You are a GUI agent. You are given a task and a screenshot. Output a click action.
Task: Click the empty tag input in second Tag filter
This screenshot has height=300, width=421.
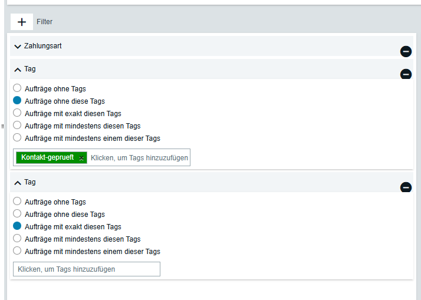point(86,269)
